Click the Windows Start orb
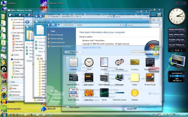The image size is (188, 117). (4, 115)
